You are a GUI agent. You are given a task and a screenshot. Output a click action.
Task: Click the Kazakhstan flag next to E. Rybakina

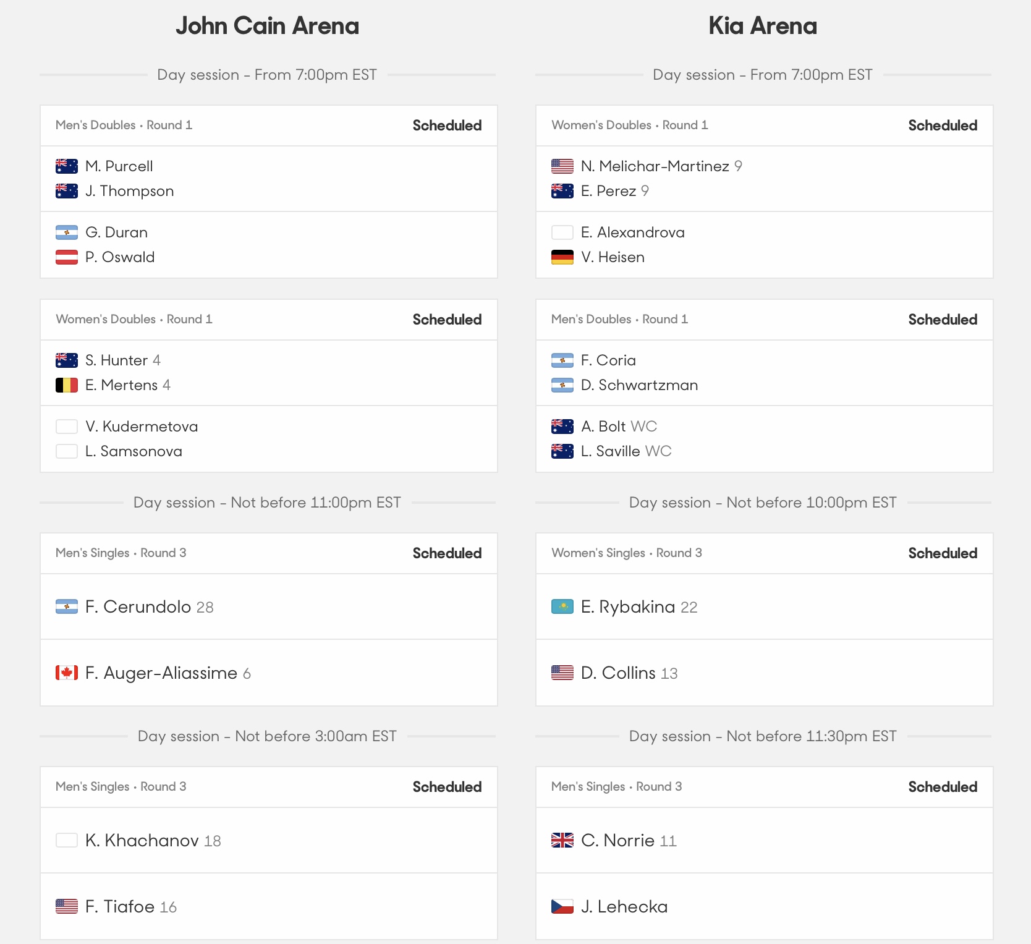tap(562, 606)
